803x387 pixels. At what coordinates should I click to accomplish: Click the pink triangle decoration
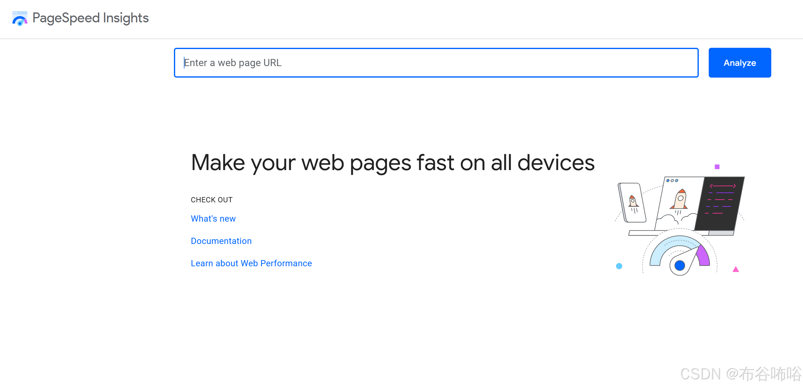(736, 269)
